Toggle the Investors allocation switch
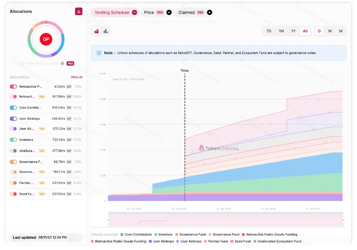Viewport: 357px width, 250px height. coord(13,140)
